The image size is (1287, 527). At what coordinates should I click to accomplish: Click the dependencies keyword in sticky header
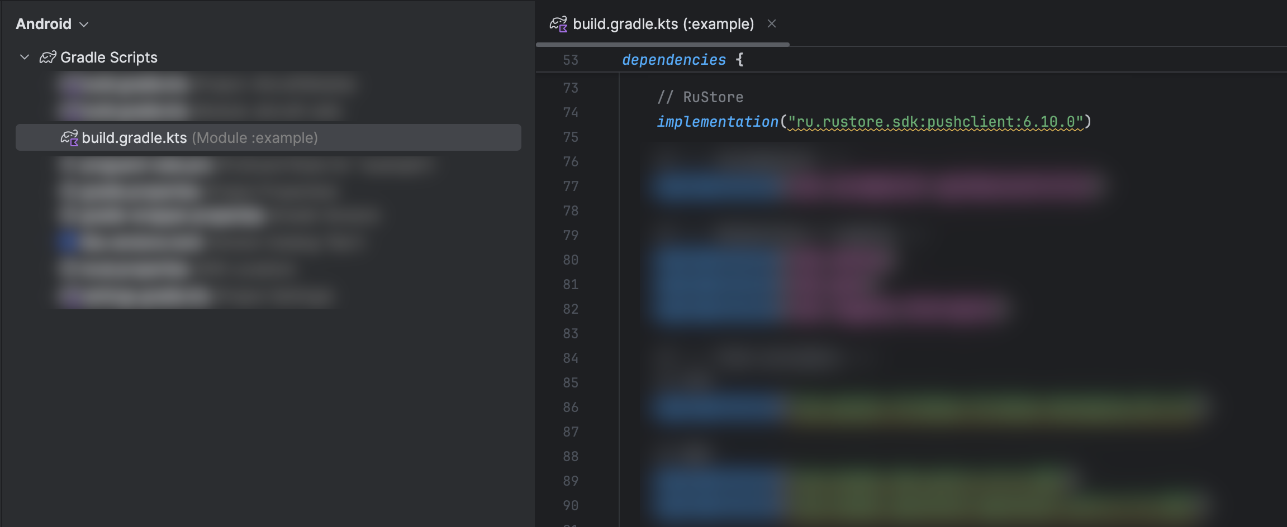pyautogui.click(x=673, y=60)
